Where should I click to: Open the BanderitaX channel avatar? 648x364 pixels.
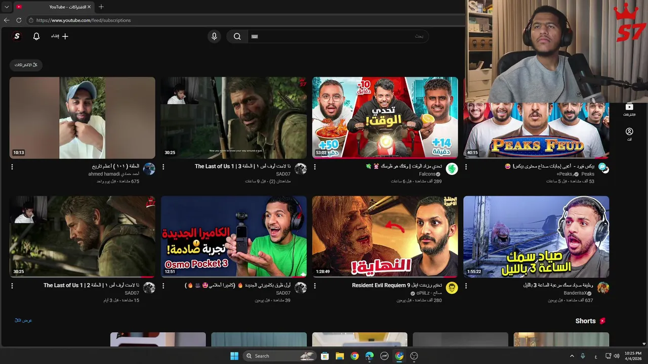click(603, 288)
